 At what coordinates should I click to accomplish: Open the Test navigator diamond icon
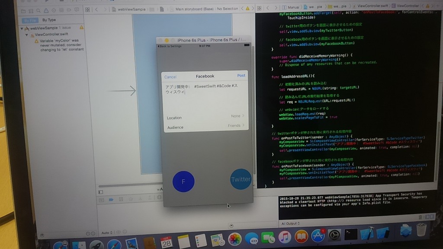pyautogui.click(x=54, y=10)
